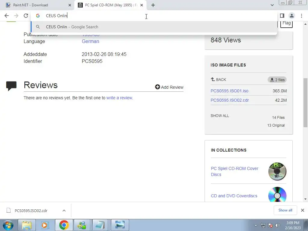Click the volume speaker tray icon
This screenshot has width=308, height=231.
click(x=278, y=225)
